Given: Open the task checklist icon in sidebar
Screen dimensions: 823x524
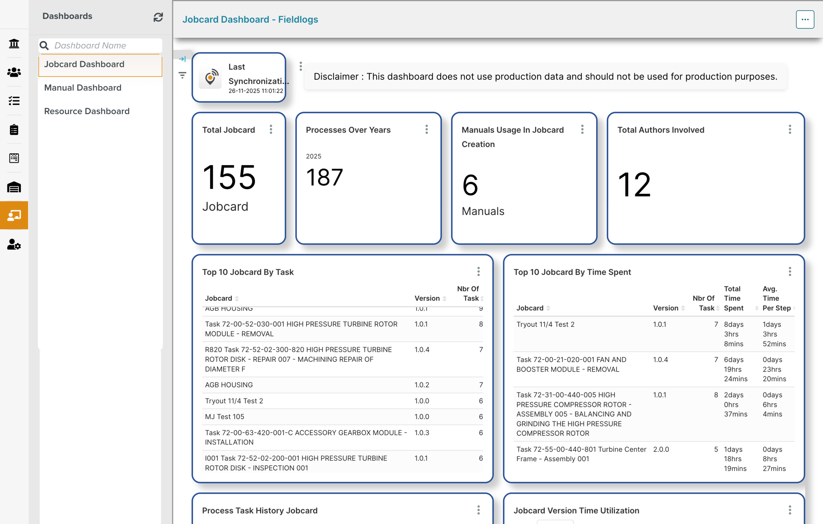Looking at the screenshot, I should pyautogui.click(x=14, y=100).
